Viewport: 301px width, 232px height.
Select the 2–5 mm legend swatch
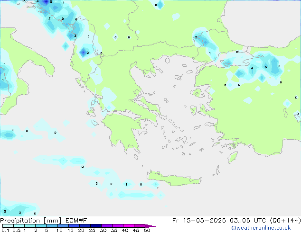[41, 226]
